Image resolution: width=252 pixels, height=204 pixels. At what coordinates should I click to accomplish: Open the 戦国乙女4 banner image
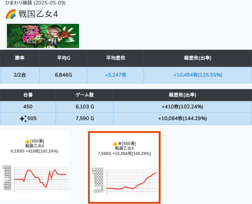point(43,36)
